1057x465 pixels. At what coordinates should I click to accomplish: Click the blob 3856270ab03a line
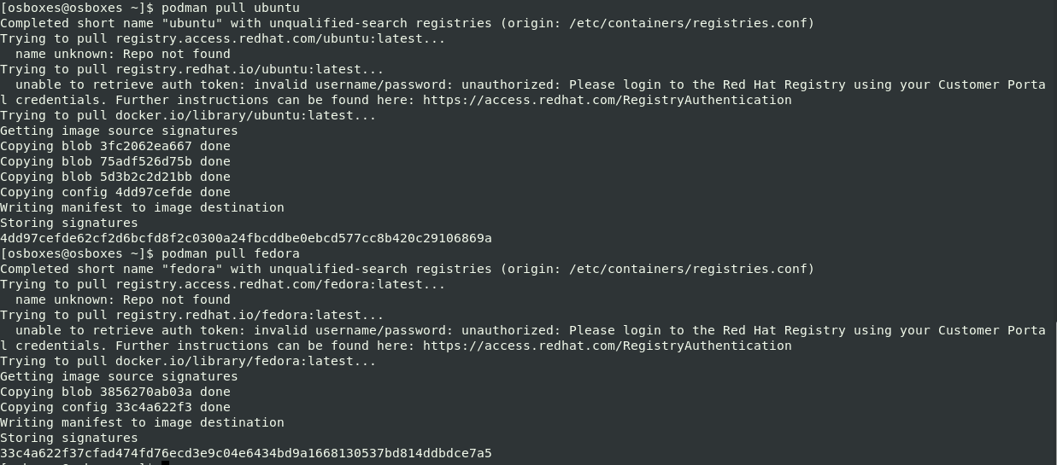pos(115,392)
